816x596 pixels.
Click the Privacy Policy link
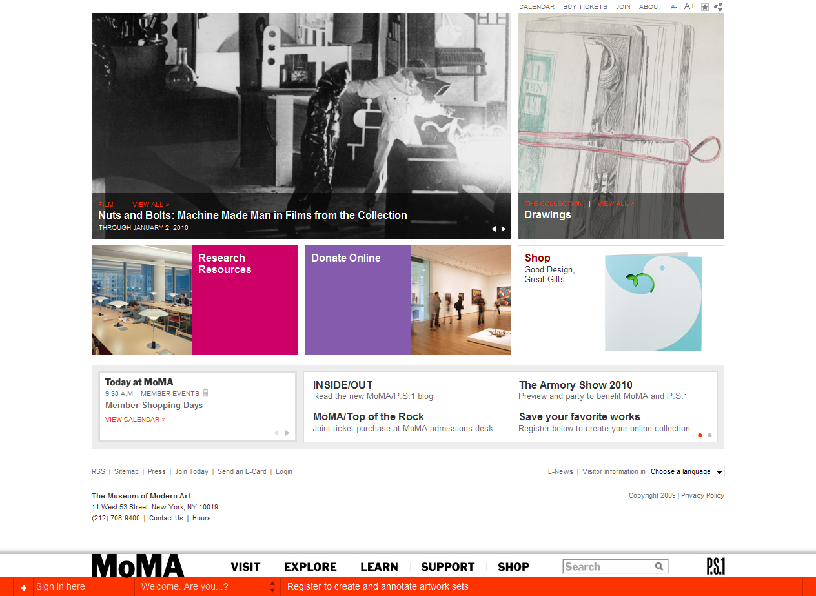coord(702,496)
